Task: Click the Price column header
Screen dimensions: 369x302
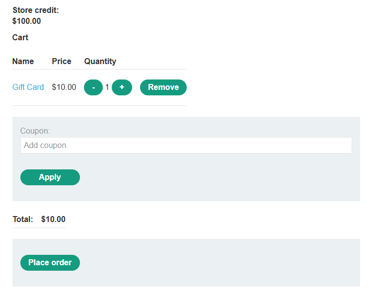Action: pyautogui.click(x=62, y=62)
